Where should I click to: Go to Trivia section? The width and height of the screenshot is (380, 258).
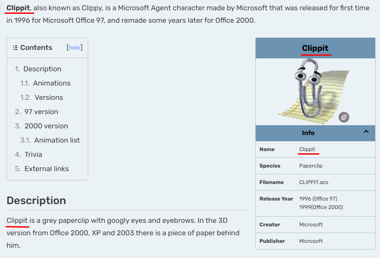[33, 155]
